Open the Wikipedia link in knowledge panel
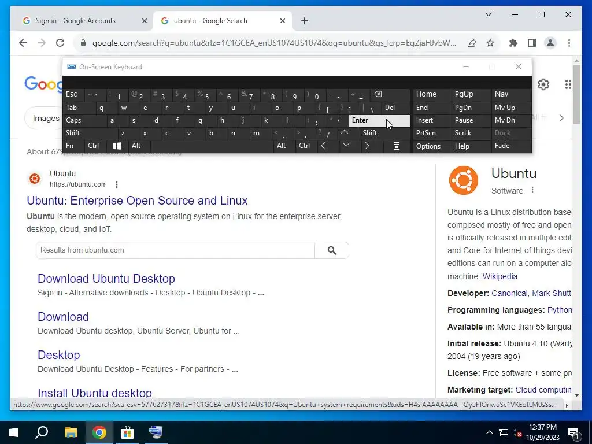The width and height of the screenshot is (592, 444). click(x=500, y=276)
